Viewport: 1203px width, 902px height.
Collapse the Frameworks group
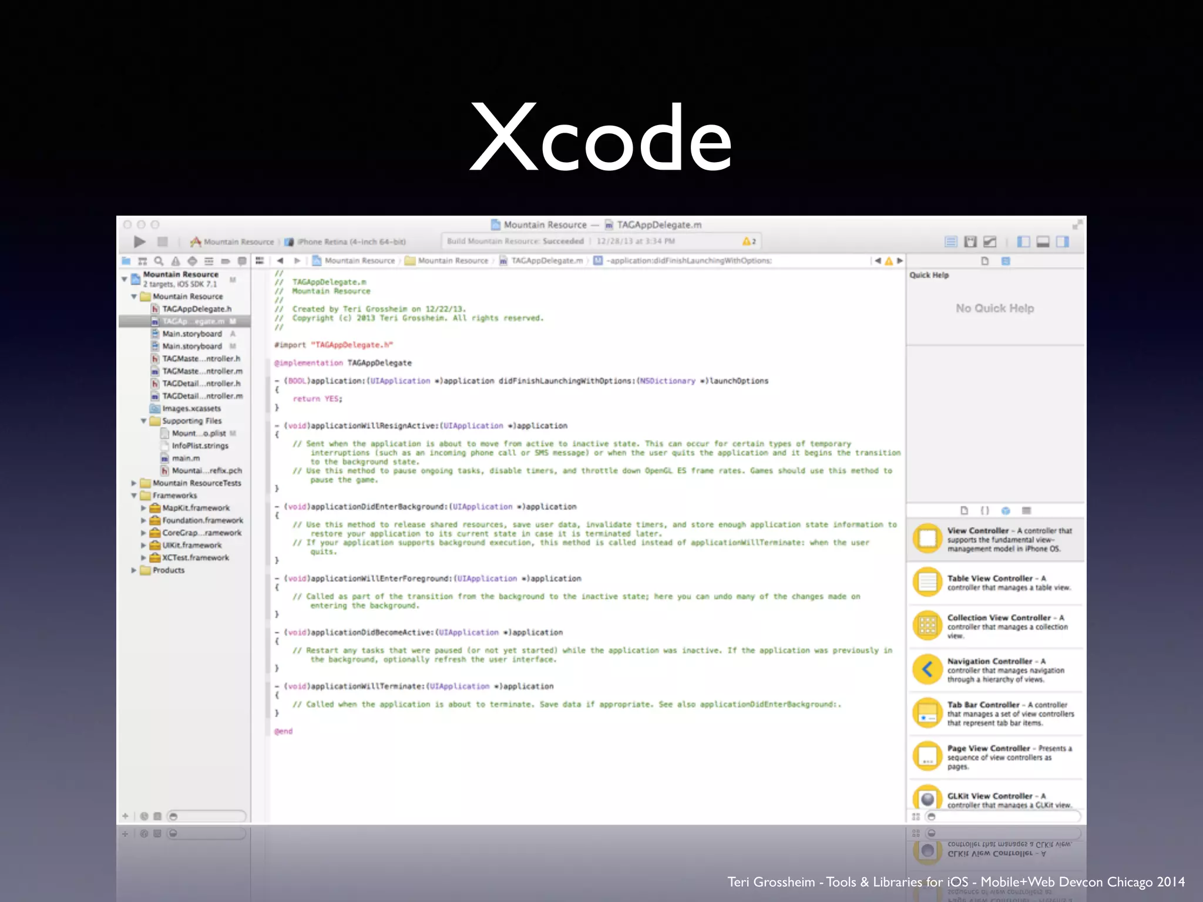tap(134, 496)
